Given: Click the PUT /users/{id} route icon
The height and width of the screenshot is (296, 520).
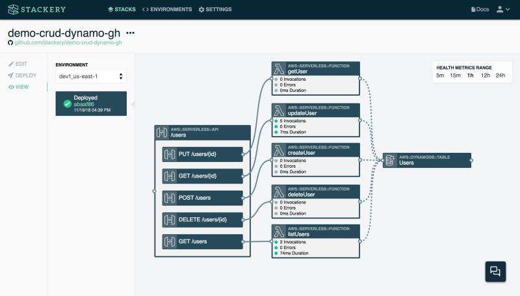Looking at the screenshot, I should click(x=170, y=154).
